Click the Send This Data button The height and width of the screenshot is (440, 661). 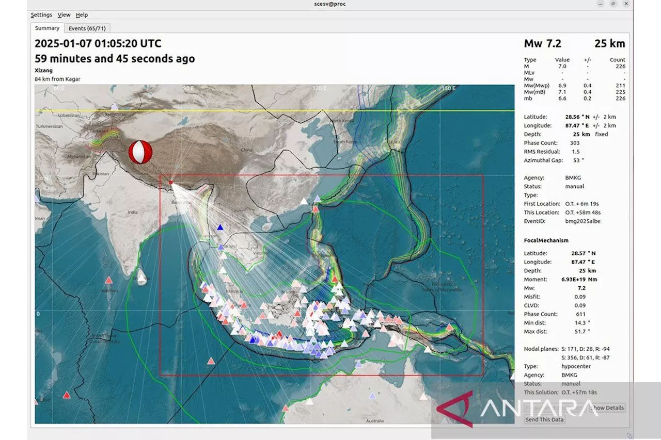click(x=544, y=419)
